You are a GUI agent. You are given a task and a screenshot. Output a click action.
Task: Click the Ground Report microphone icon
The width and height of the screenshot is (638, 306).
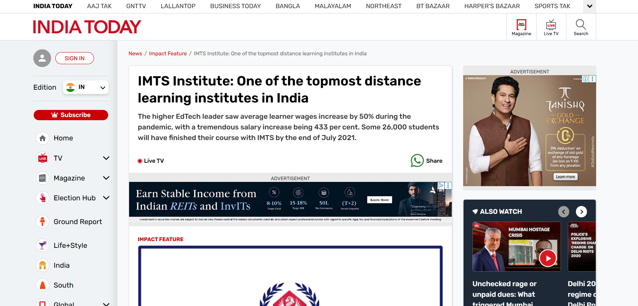pos(43,222)
